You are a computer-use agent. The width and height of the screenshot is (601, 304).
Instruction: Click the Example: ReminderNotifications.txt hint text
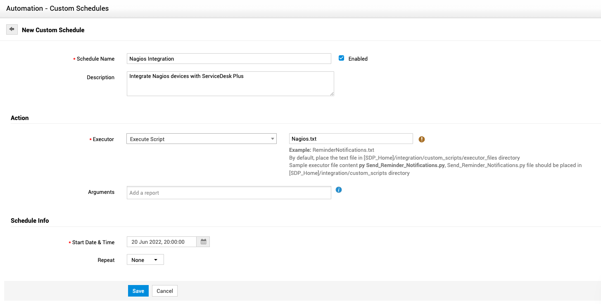(x=331, y=150)
